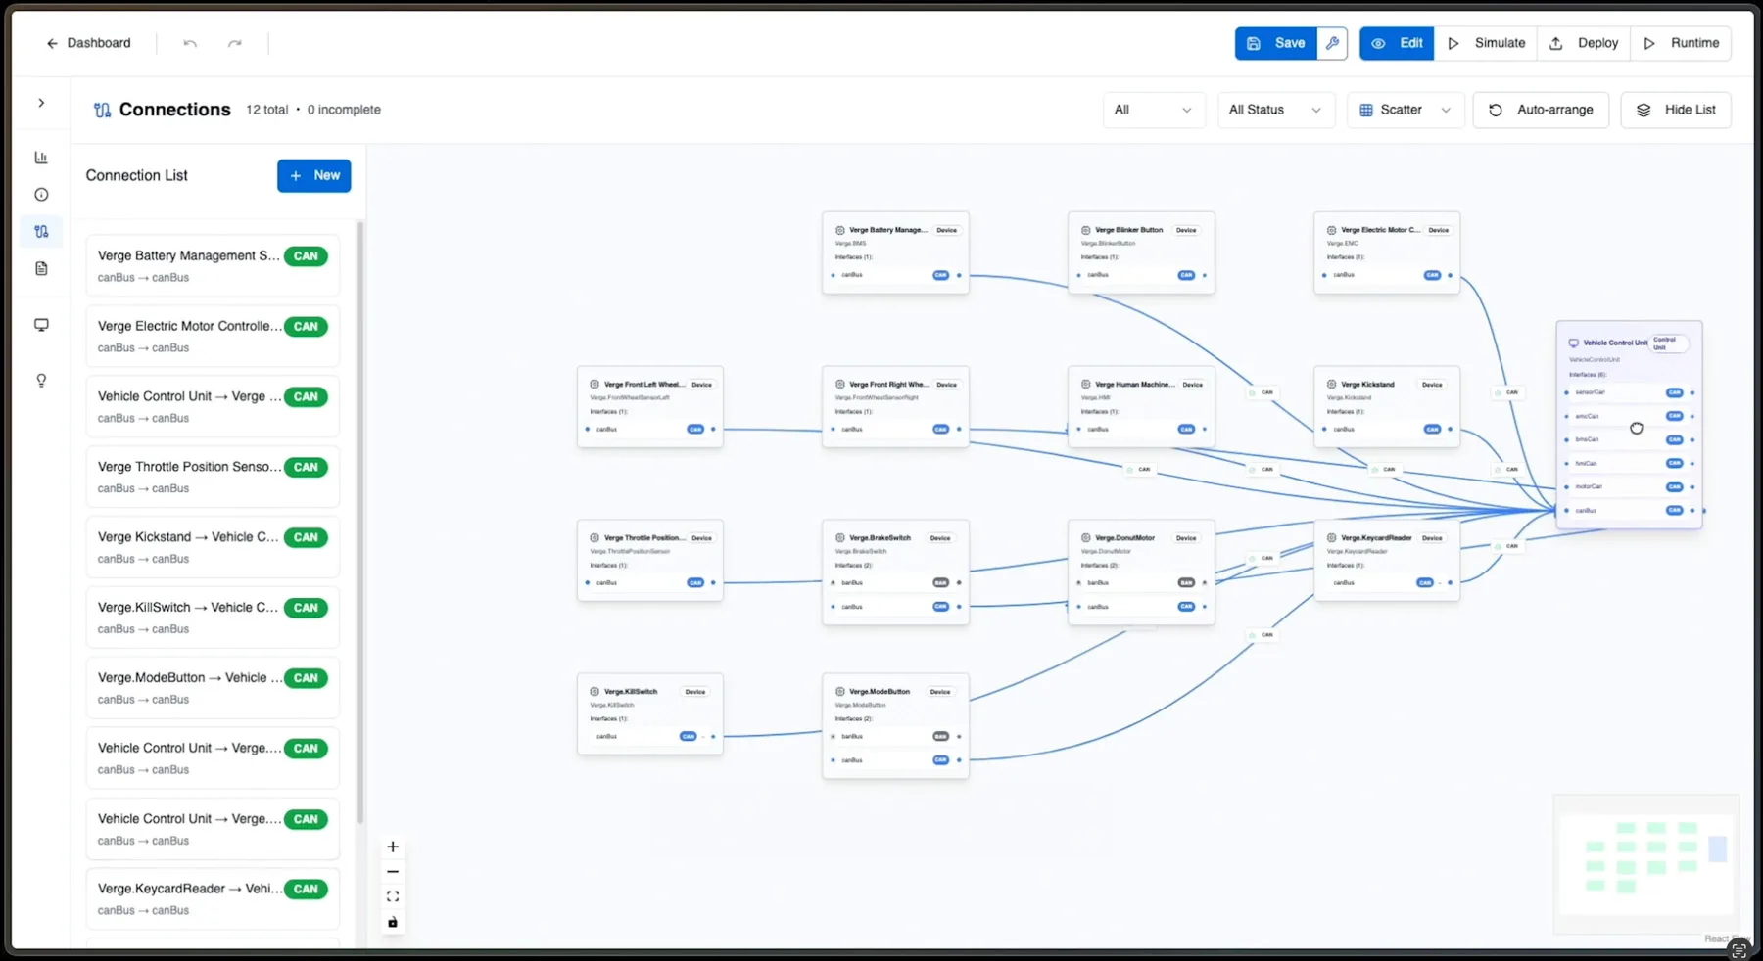The image size is (1763, 961).
Task: Click the redo arrow icon
Action: point(235,43)
